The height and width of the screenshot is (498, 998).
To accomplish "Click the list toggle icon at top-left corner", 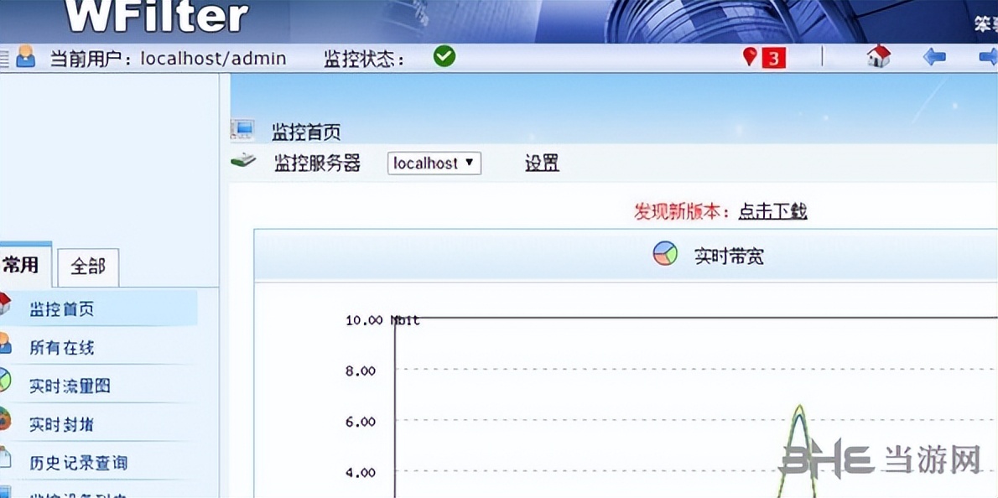I will (7, 56).
